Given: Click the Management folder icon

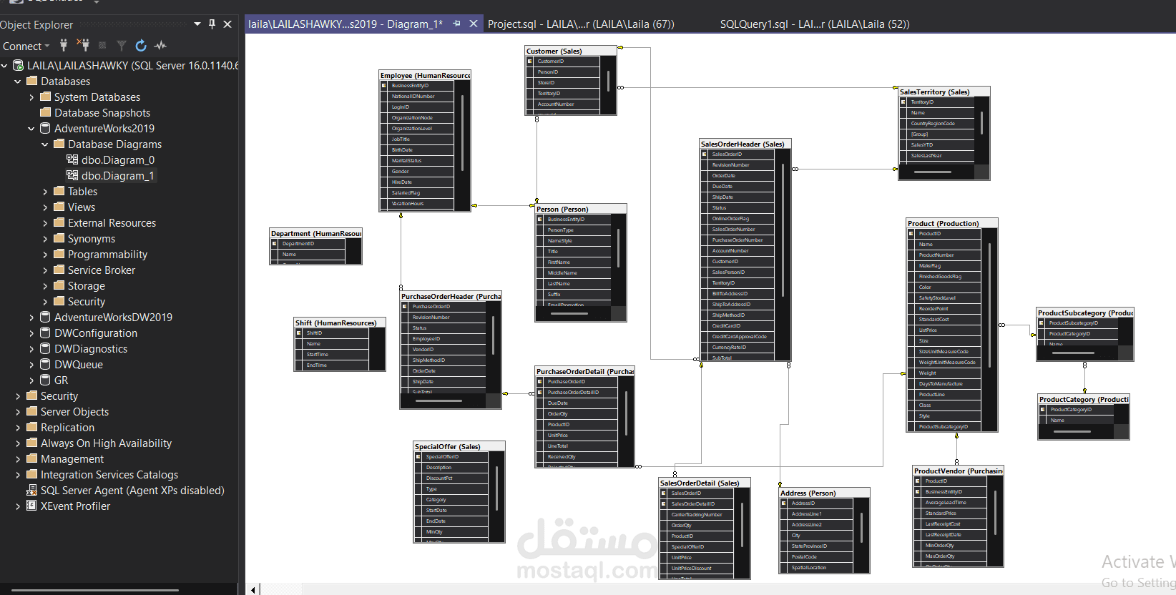Looking at the screenshot, I should point(31,458).
